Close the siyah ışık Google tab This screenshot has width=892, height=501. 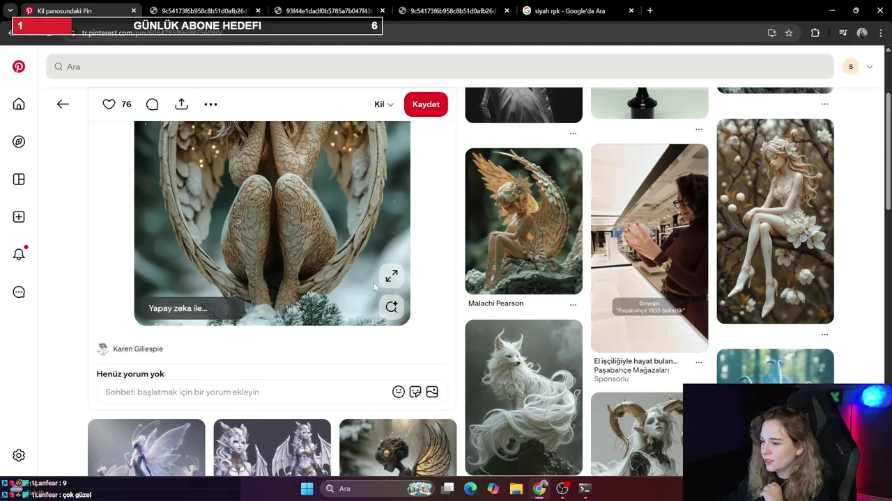(631, 10)
